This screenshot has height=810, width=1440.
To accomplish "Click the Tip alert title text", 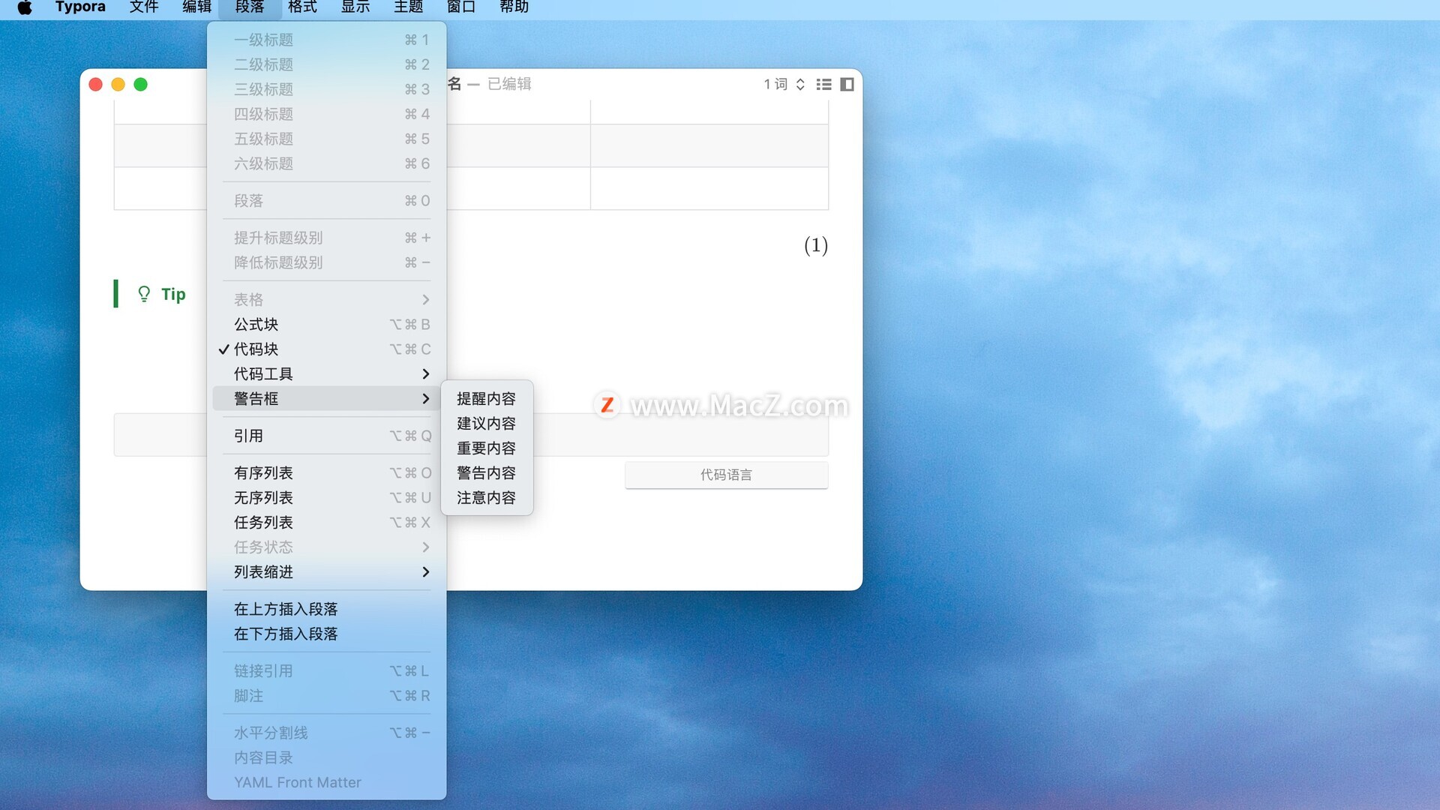I will (173, 294).
